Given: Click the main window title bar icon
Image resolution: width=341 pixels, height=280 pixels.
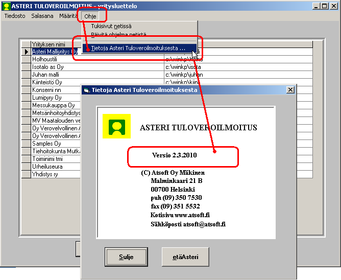Looking at the screenshot, I should point(6,6).
